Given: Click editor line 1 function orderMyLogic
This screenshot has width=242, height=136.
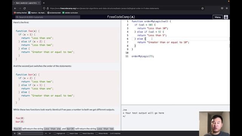Looking at the screenshot, I should click(x=151, y=21).
